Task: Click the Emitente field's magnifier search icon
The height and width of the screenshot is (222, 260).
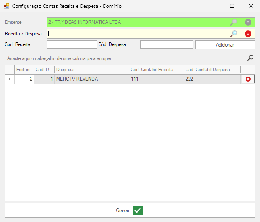Action: pyautogui.click(x=234, y=22)
